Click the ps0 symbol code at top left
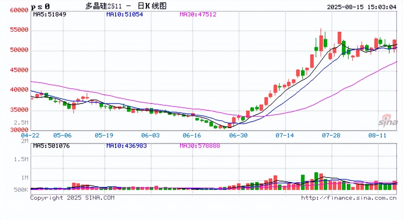403x220 pixels. pos(40,6)
